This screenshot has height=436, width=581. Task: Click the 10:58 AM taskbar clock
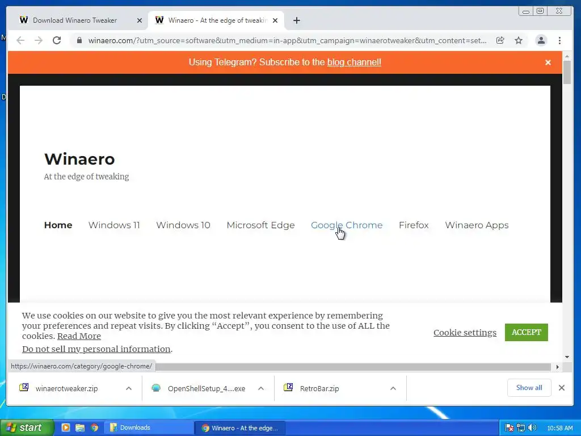point(560,428)
